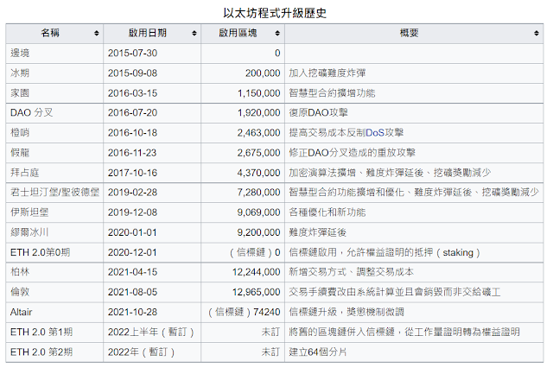Select the ETH 2.0 第2期 name cell
Viewport: 553px width, 374px height.
[54, 352]
